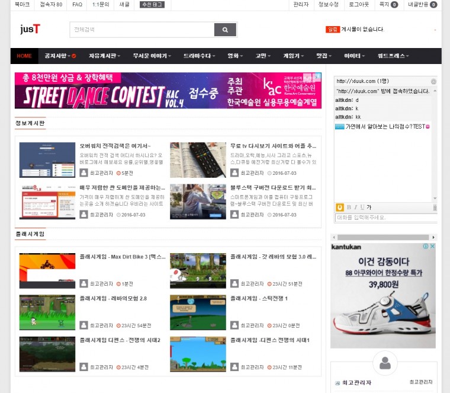Open the FAQ menu item

77,4
